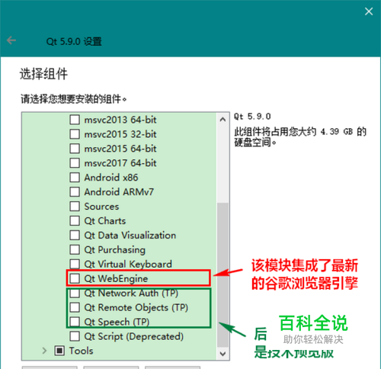The width and height of the screenshot is (381, 369).
Task: Click the scrollbar down arrow
Action: click(223, 354)
